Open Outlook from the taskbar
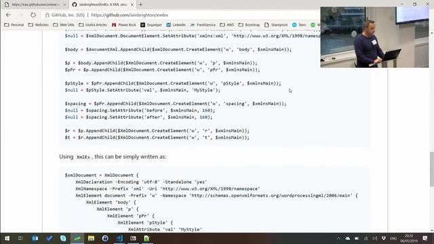Viewport: 434px width, 244px height. pyautogui.click(x=35, y=238)
